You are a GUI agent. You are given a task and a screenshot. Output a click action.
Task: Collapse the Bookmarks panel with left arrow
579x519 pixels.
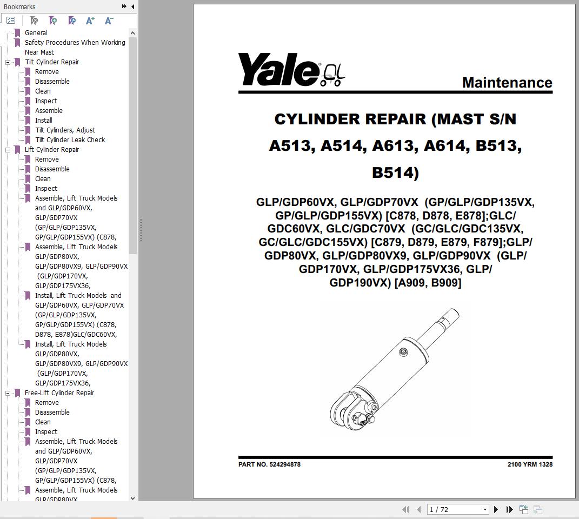[132, 6]
